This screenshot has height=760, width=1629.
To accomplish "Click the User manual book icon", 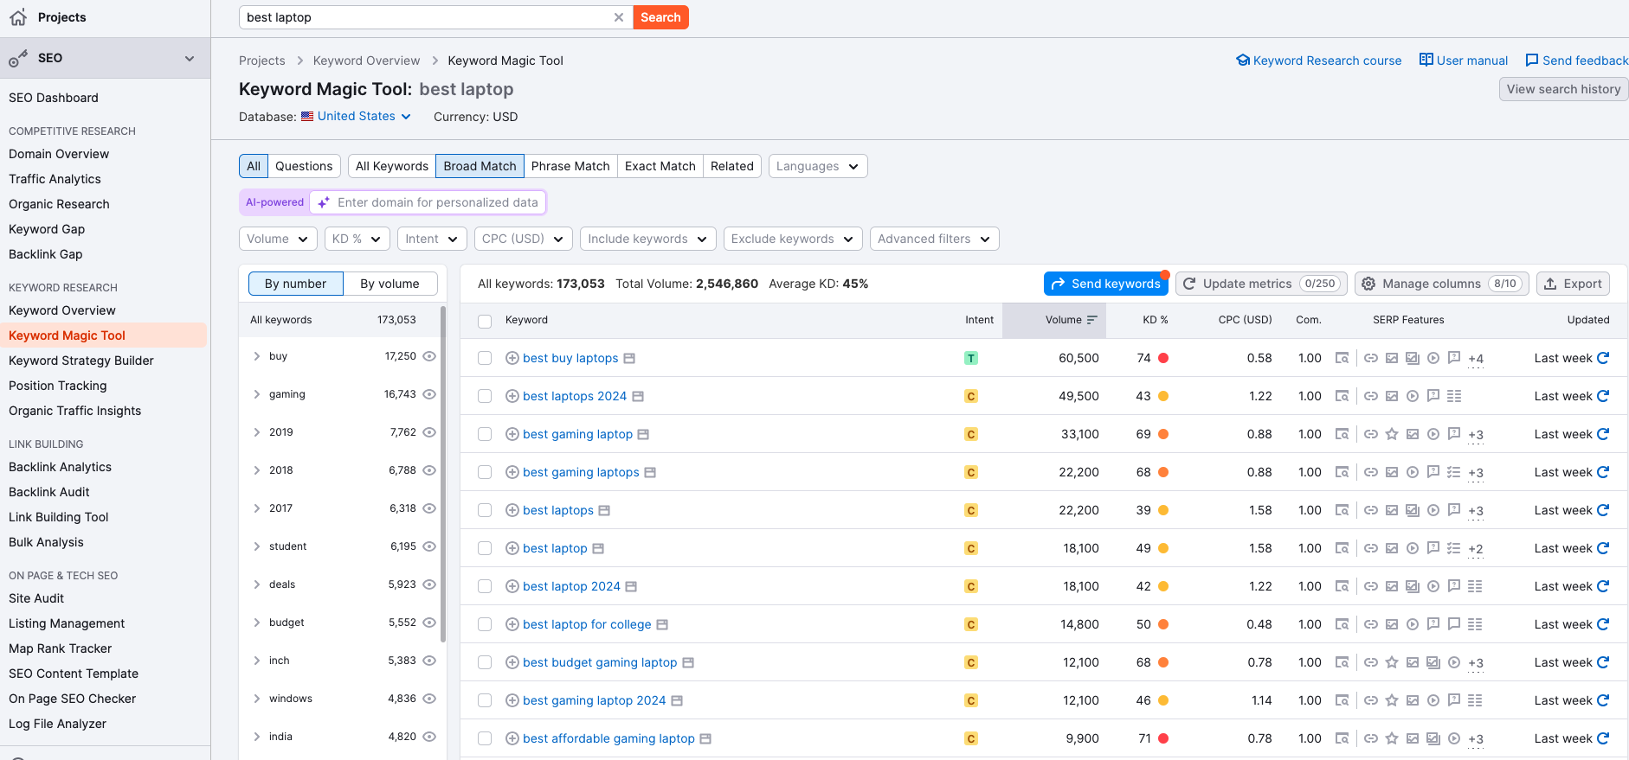I will tap(1426, 61).
